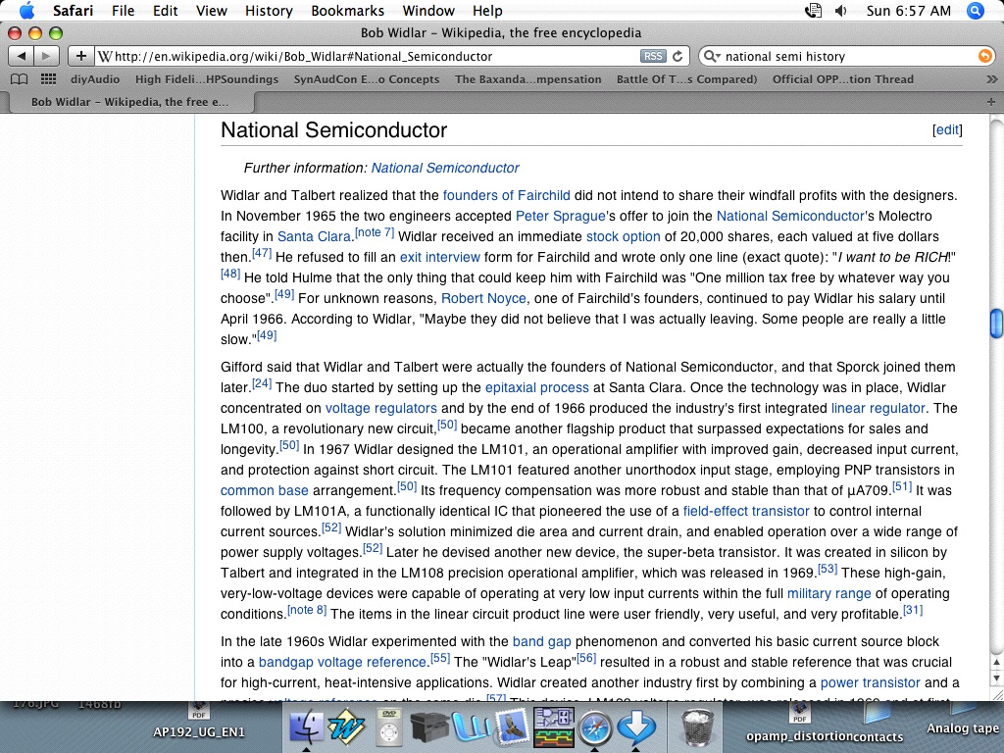Open DVD Player from the Dock
Viewport: 1004px width, 753px height.
(x=390, y=728)
